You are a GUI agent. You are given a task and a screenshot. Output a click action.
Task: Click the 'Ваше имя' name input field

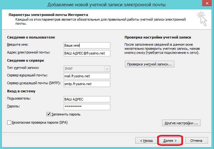click(x=87, y=45)
